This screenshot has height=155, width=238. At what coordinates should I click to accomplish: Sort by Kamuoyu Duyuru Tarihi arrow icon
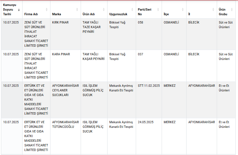[x=19, y=10]
